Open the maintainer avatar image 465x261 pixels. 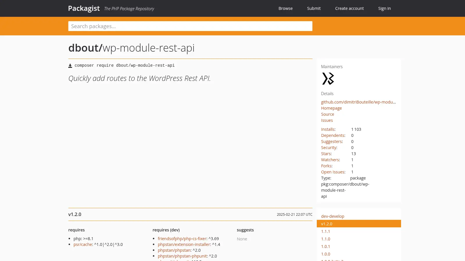tap(328, 79)
